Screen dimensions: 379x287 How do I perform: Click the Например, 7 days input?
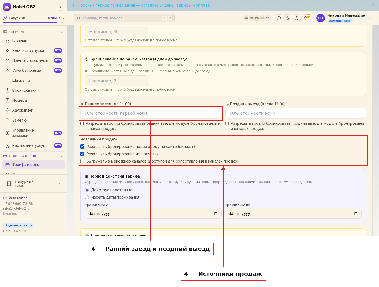click(116, 81)
